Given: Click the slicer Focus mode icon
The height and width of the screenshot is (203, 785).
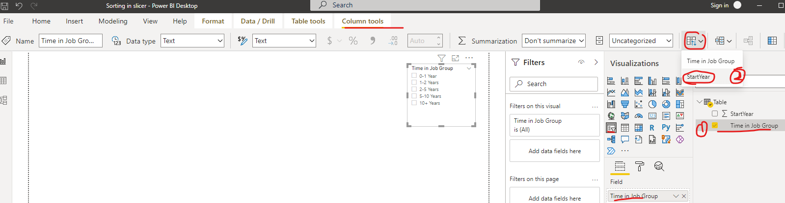Looking at the screenshot, I should [455, 58].
